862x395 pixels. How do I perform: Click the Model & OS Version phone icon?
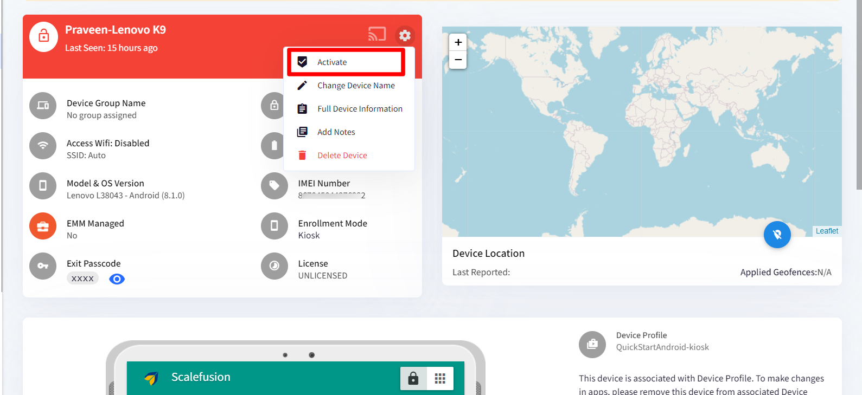pos(43,186)
